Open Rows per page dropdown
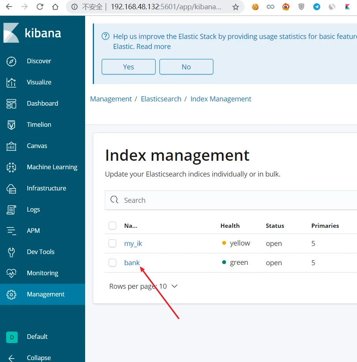 click(143, 286)
